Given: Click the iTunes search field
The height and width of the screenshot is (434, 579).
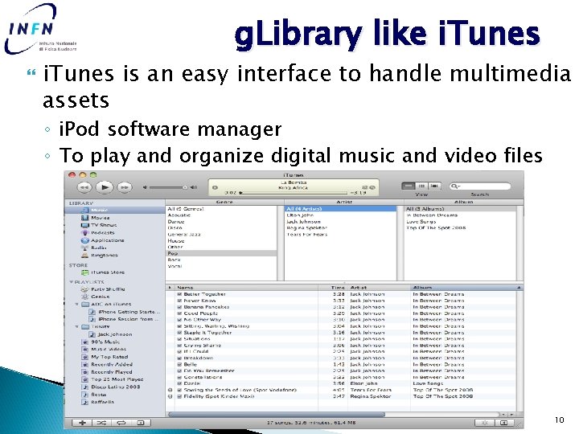Looking at the screenshot, I should point(480,186).
